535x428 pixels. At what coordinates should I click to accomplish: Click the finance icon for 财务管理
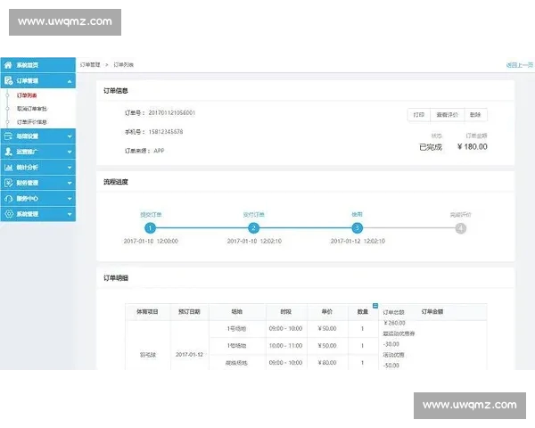[x=9, y=183]
